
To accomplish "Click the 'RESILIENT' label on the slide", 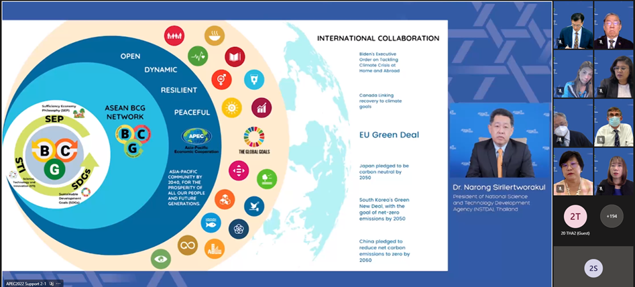I will coord(178,90).
